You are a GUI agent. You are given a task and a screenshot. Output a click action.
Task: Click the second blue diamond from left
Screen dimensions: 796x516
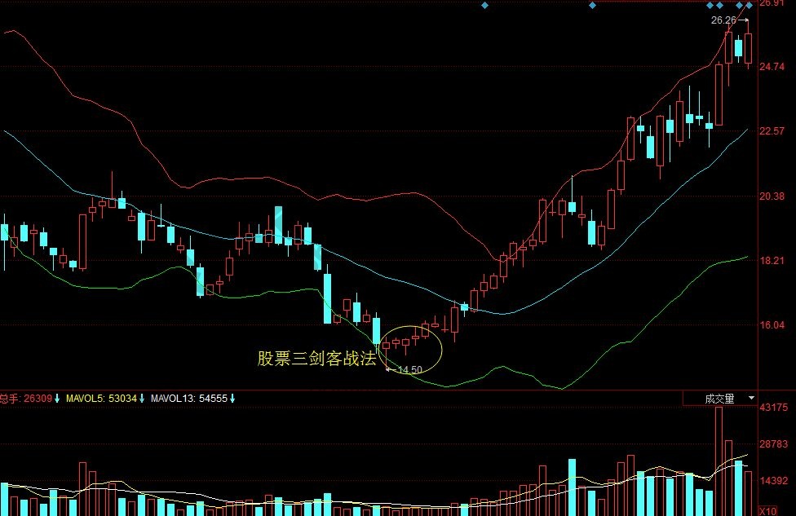click(x=592, y=6)
